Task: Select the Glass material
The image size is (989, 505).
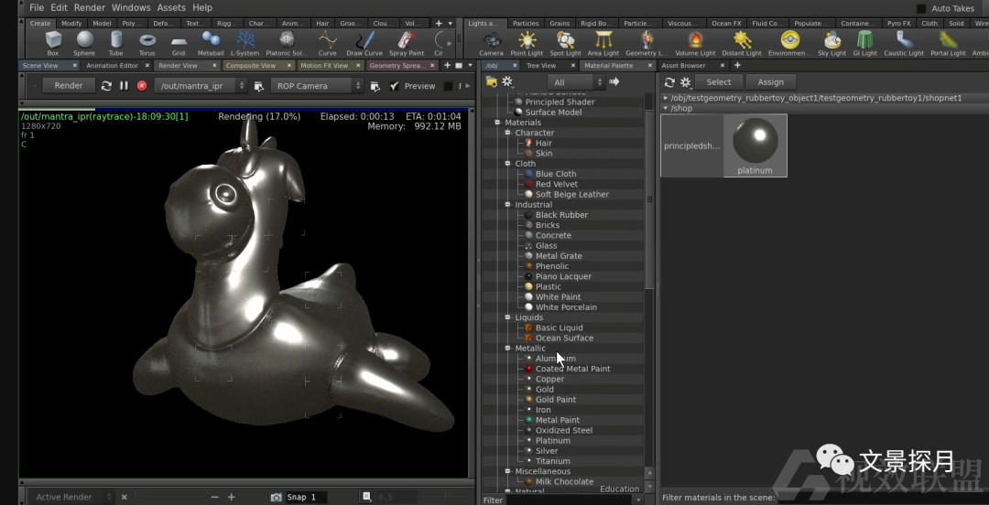Action: tap(546, 246)
